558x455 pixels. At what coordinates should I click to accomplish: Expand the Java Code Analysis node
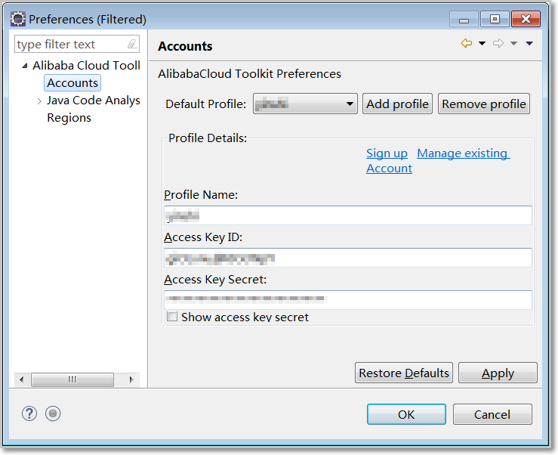pos(39,101)
